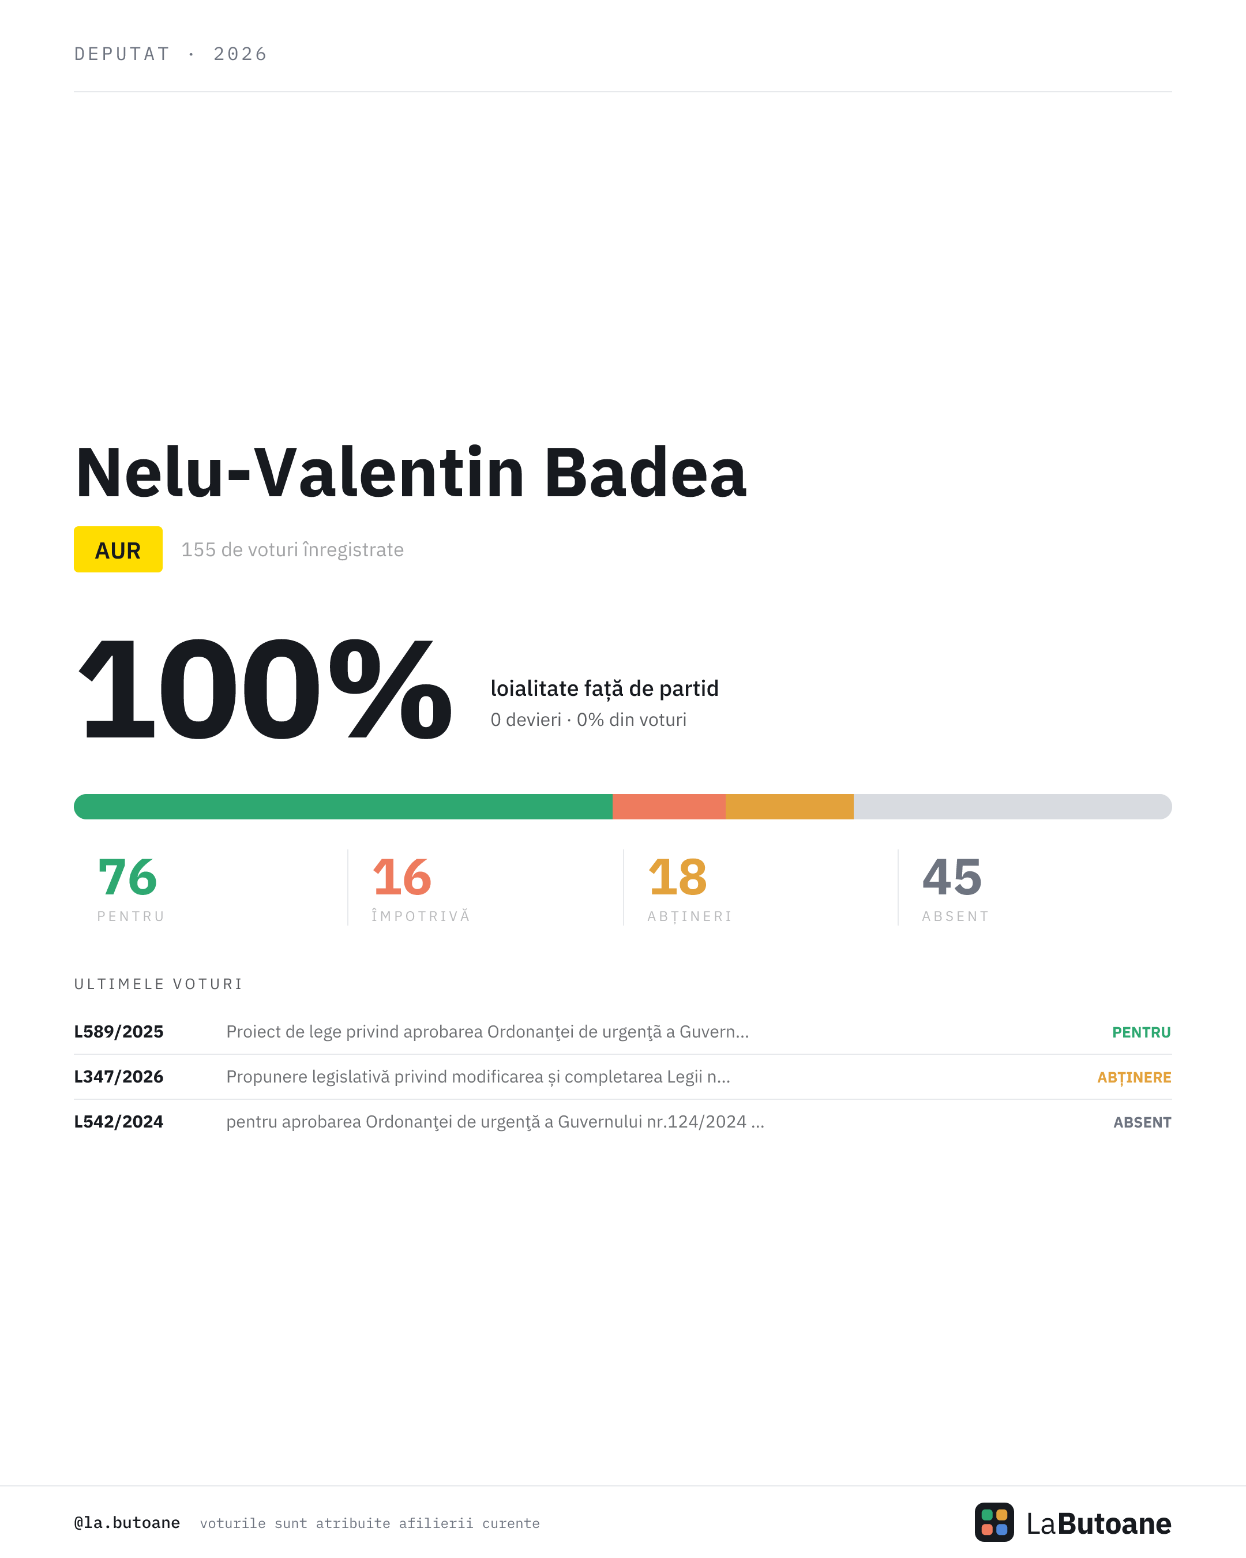Click the @la.butoane handle
Viewport: 1246px width, 1558px height.
127,1523
